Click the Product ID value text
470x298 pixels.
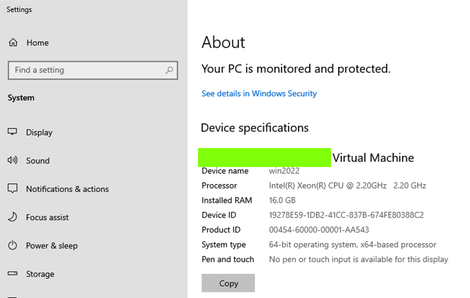click(319, 230)
